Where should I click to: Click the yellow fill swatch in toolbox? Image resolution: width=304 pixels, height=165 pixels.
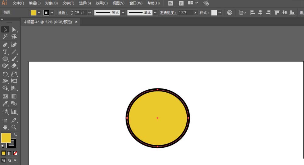(6, 138)
